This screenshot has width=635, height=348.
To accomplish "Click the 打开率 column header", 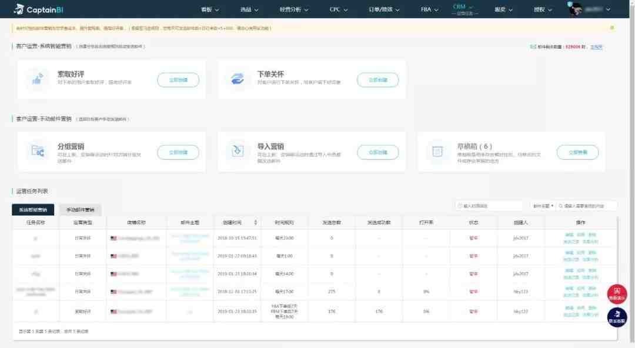I will [426, 222].
